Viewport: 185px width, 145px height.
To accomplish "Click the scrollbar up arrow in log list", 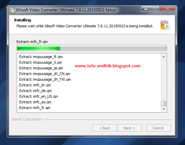I will click(164, 57).
